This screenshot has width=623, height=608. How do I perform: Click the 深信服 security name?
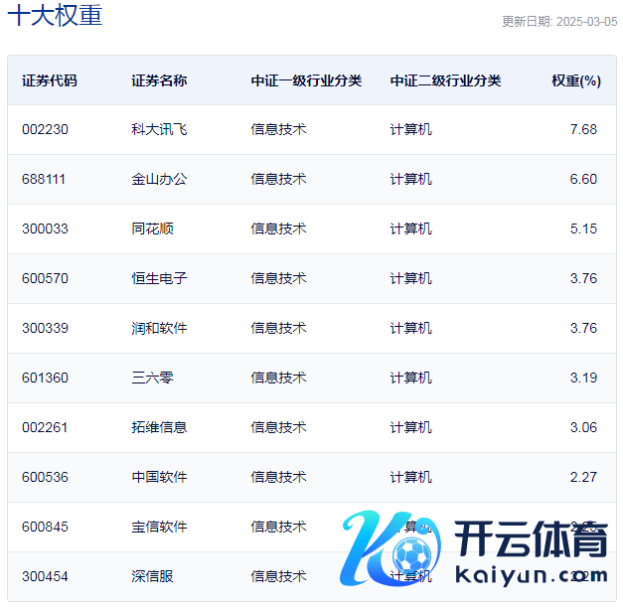click(x=152, y=576)
